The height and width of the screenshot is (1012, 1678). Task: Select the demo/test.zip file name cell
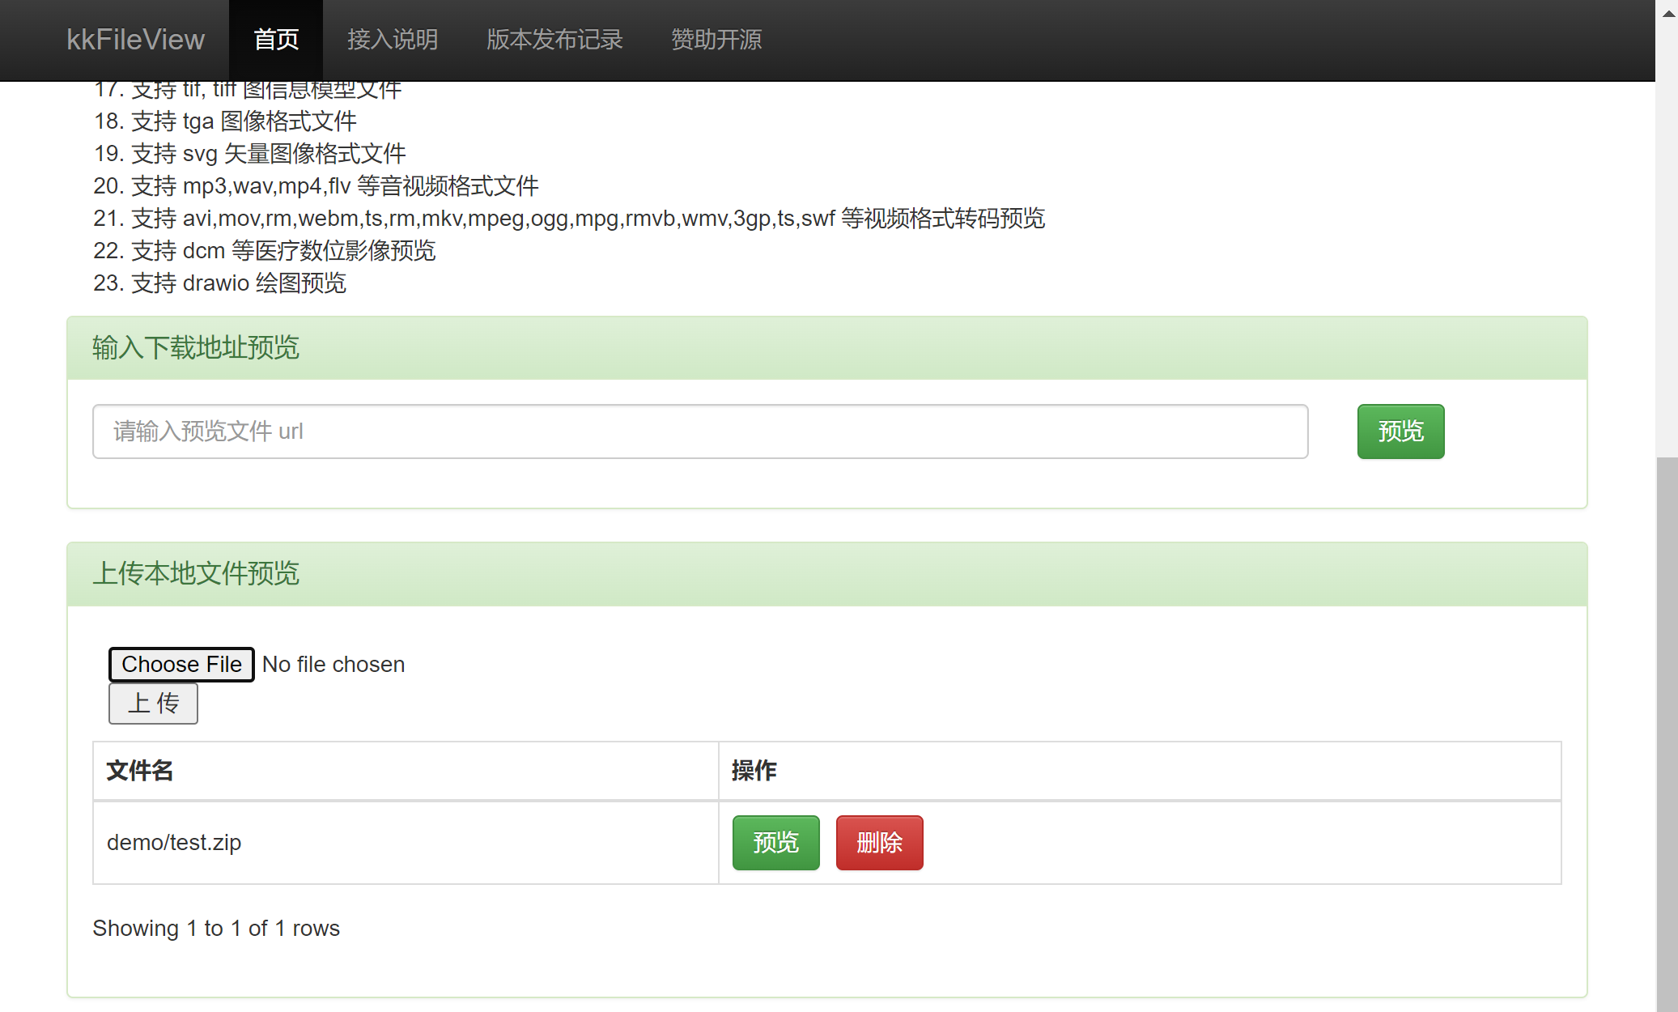(x=174, y=843)
